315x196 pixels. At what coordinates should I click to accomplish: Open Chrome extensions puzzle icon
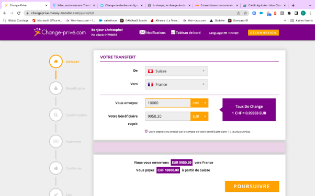click(x=289, y=13)
